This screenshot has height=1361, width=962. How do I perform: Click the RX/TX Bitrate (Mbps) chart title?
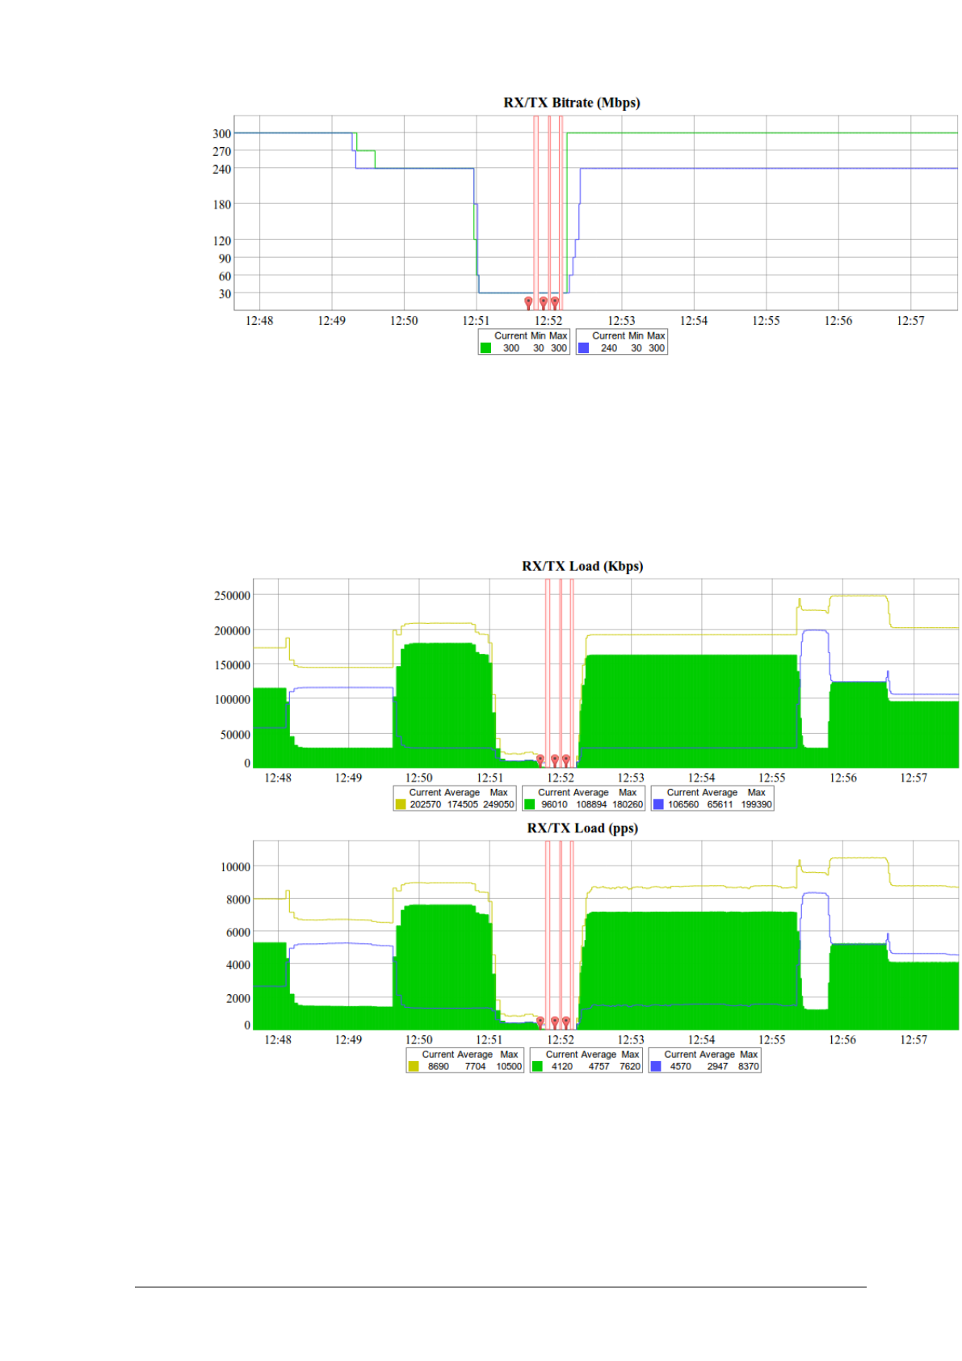coord(572,103)
